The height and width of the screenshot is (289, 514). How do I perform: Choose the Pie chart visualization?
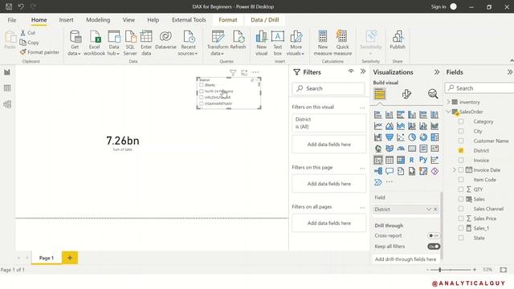pyautogui.click(x=412, y=137)
